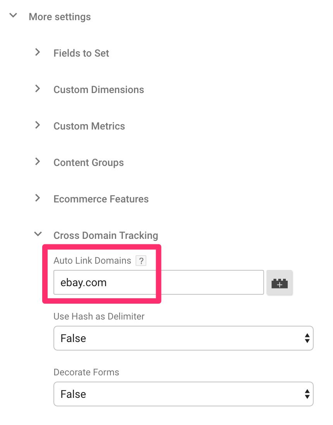Expand the Fields to Set chevron
This screenshot has width=333, height=425.
point(38,52)
